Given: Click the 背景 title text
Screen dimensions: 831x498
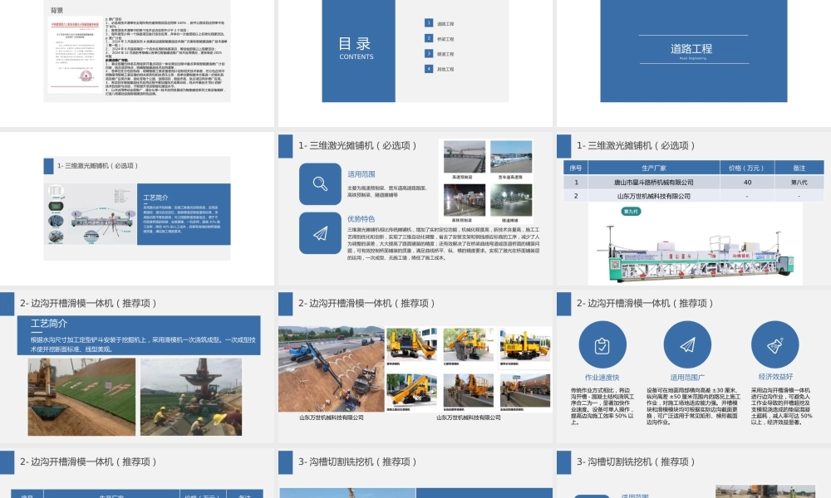Looking at the screenshot, I should 57,10.
